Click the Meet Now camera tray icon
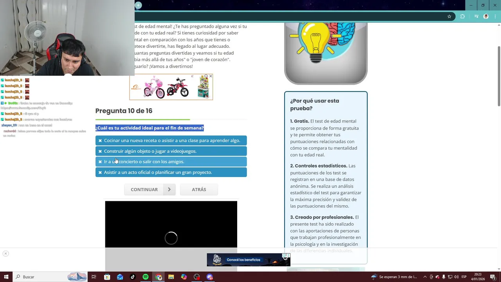This screenshot has height=282, width=501. point(432,277)
